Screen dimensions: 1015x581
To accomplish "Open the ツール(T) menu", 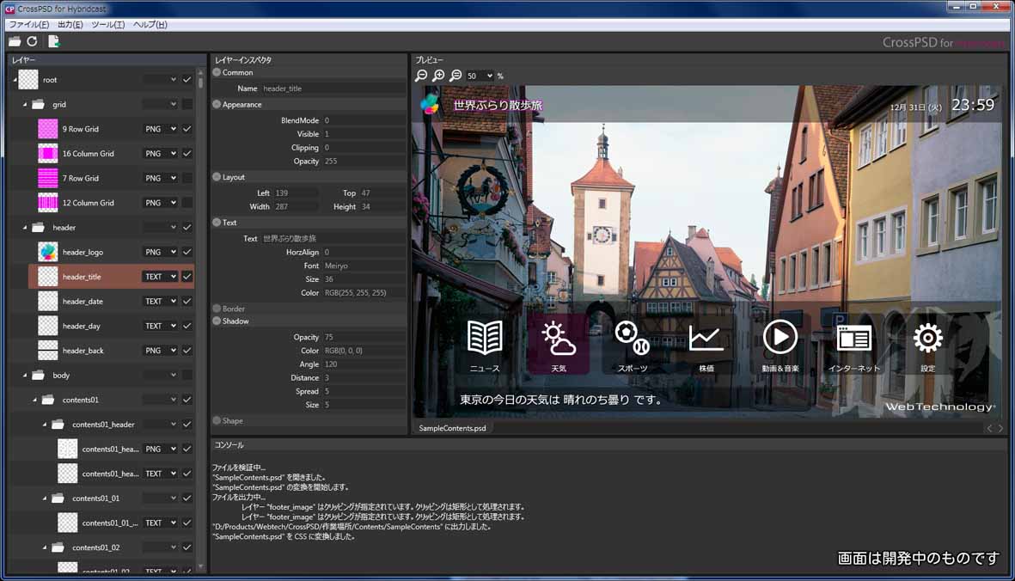I will pos(107,24).
